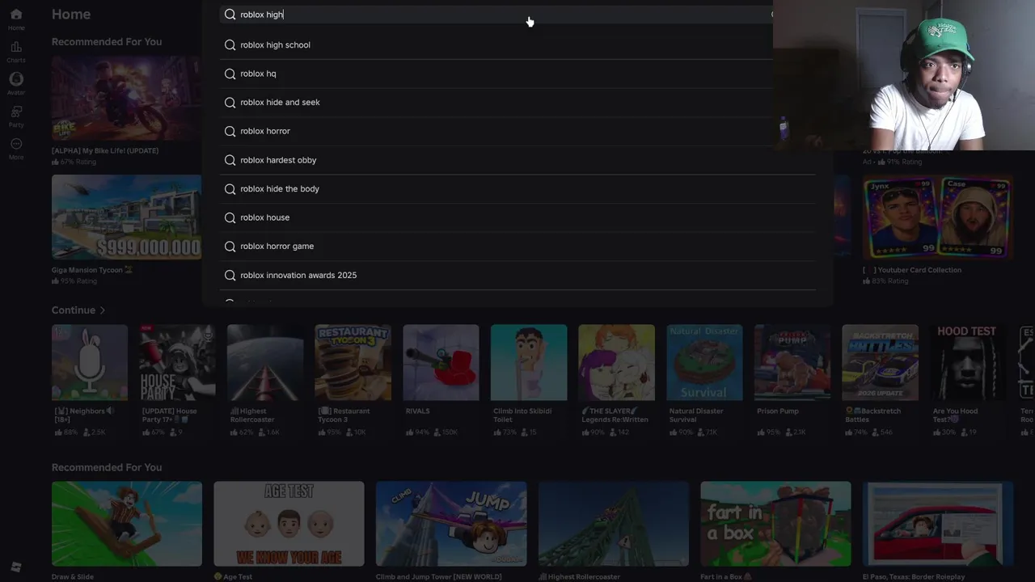Screen dimensions: 1035x582
Task: Select the 'roblox horror game' suggestion
Action: pos(518,247)
